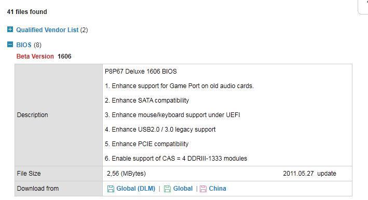Download BIOS from China link
This screenshot has height=200, width=368.
pos(217,189)
